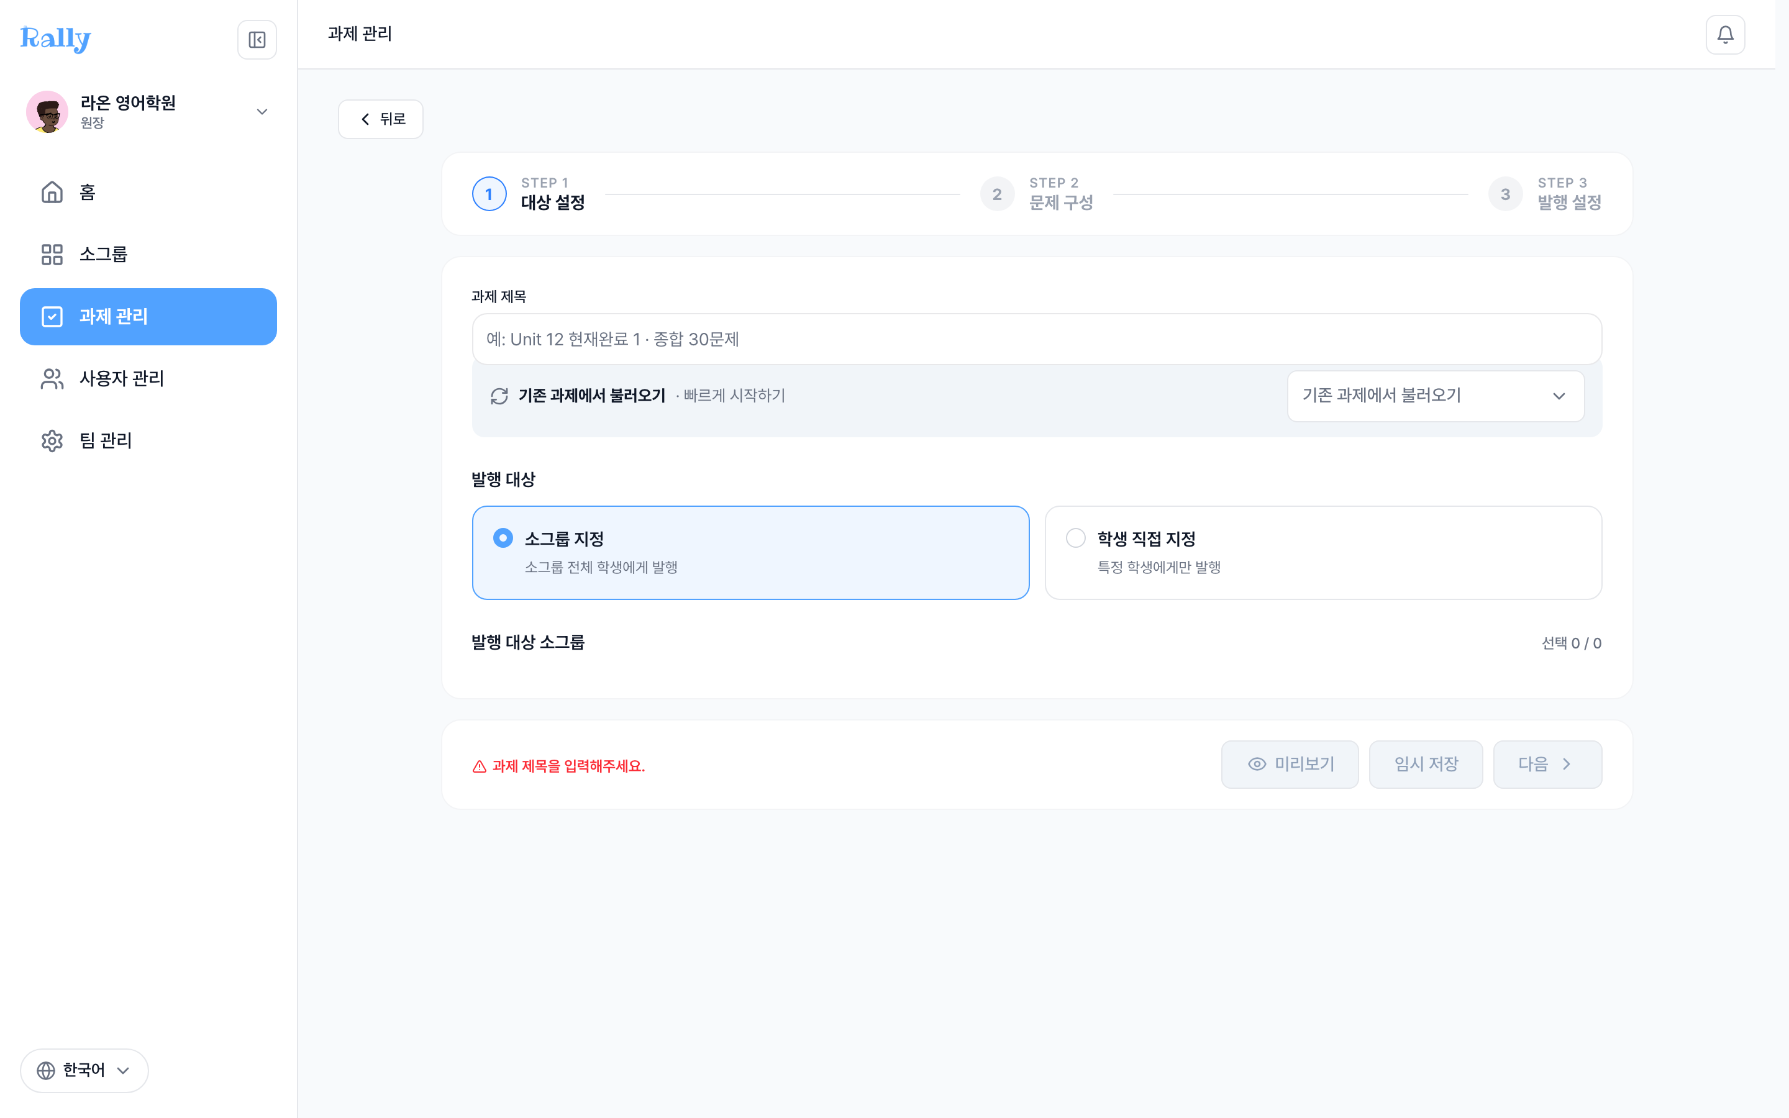Click the red warning triangle icon
1789x1118 pixels.
[x=479, y=766]
